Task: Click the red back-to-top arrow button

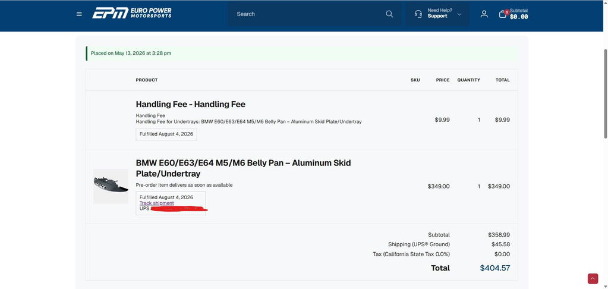Action: [593, 278]
